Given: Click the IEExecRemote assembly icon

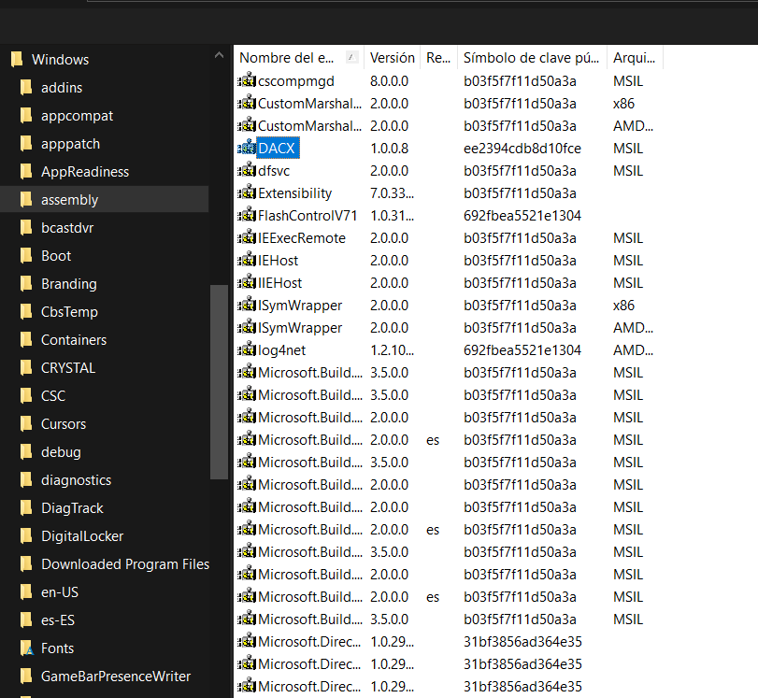Looking at the screenshot, I should click(x=247, y=238).
